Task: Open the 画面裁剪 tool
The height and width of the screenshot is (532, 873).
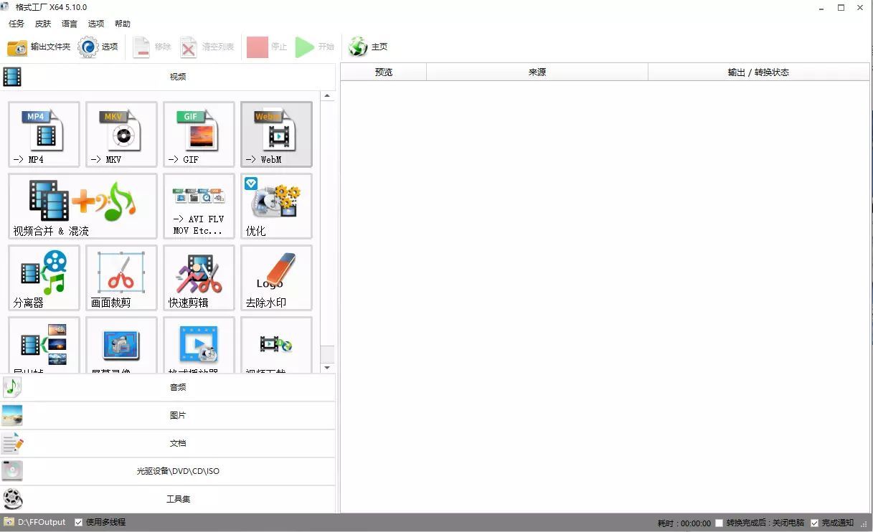Action: [121, 277]
